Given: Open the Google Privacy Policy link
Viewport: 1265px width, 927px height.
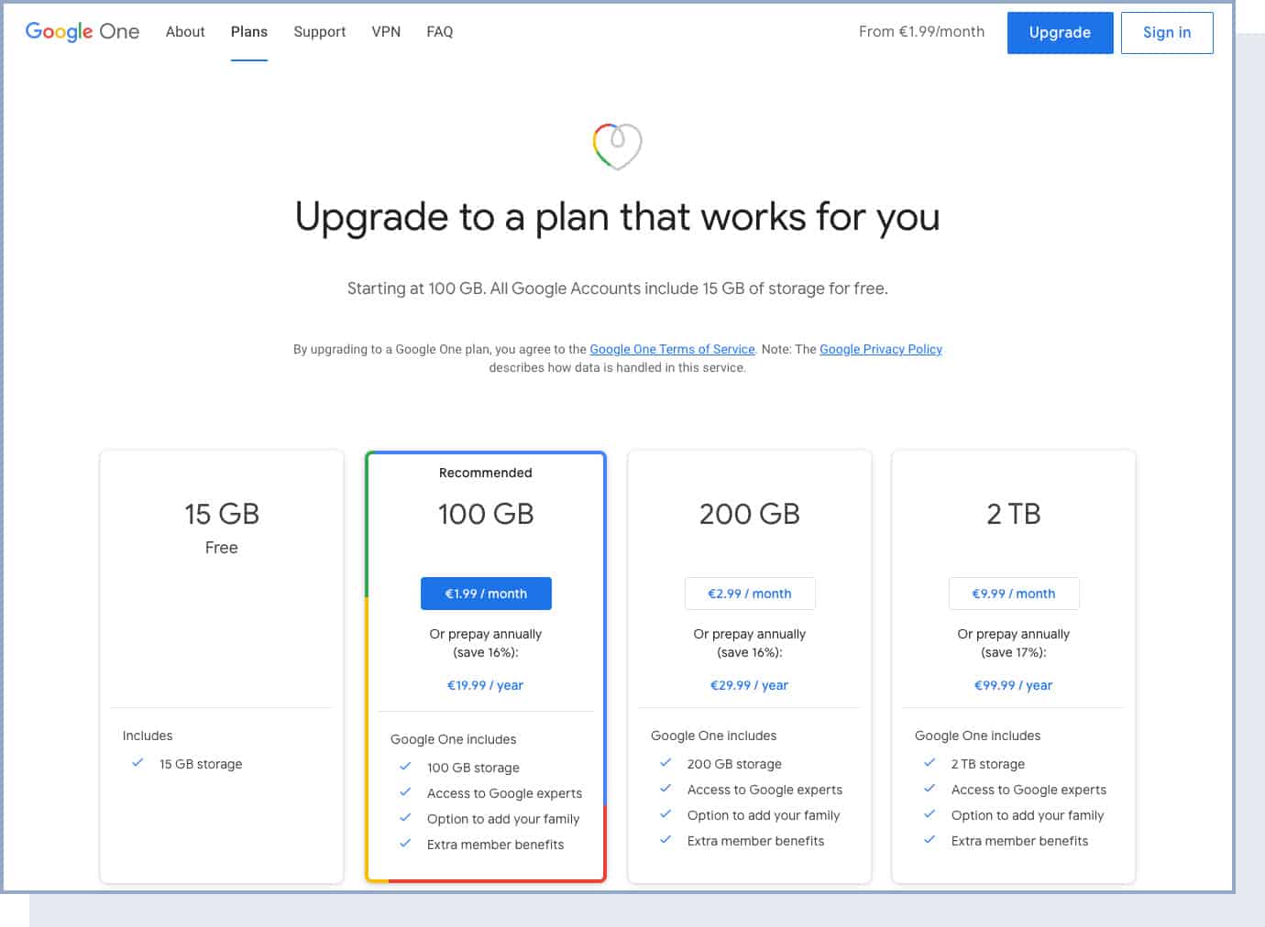Looking at the screenshot, I should (x=881, y=349).
